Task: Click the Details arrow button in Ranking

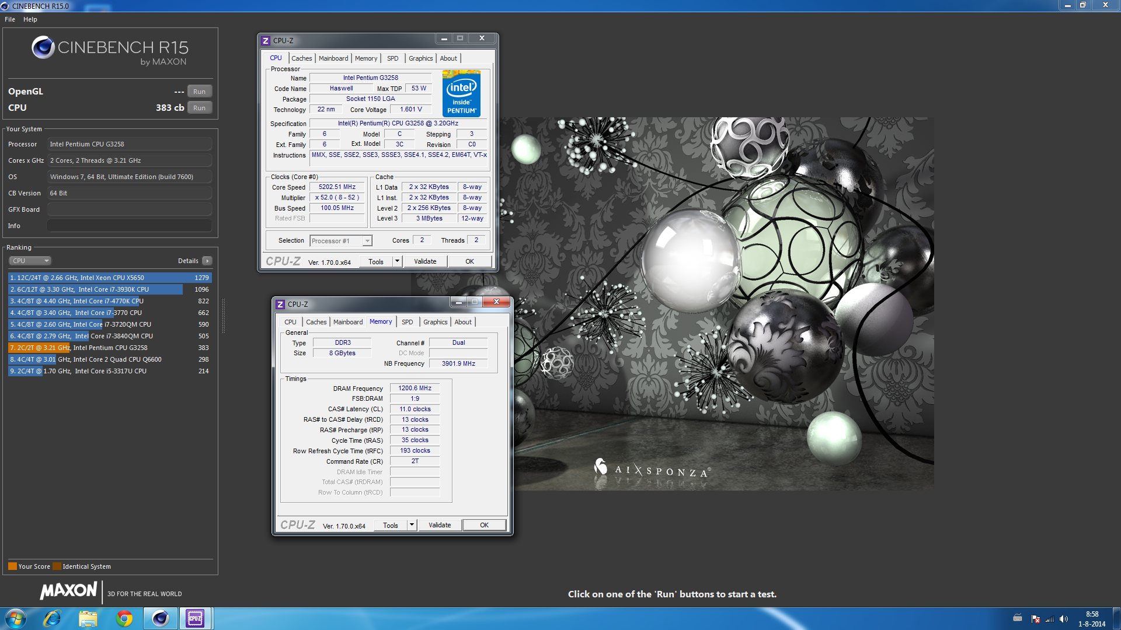Action: [x=207, y=261]
